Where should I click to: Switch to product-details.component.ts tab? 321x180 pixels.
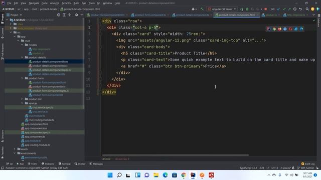click(x=191, y=15)
